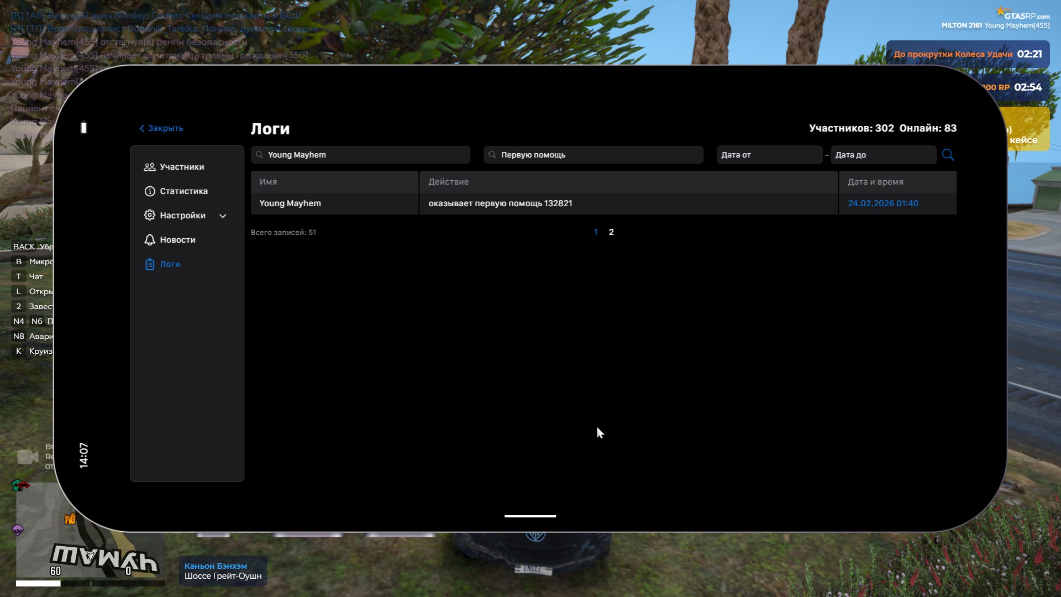1061x597 pixels.
Task: Click the Настройки gear icon
Action: (x=149, y=216)
